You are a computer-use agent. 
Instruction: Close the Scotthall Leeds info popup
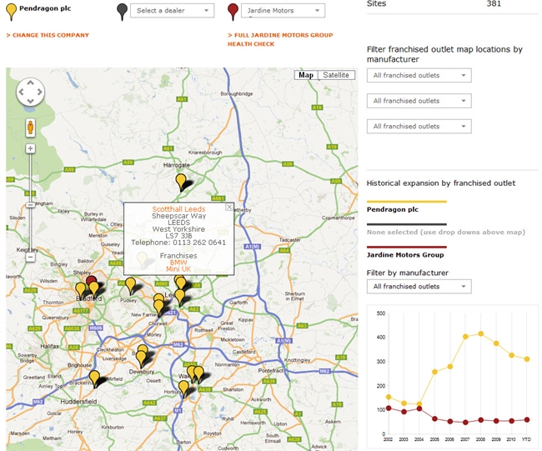tap(229, 207)
